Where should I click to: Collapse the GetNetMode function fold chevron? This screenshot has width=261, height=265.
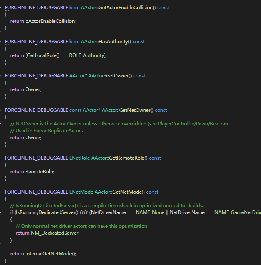(x=1, y=192)
